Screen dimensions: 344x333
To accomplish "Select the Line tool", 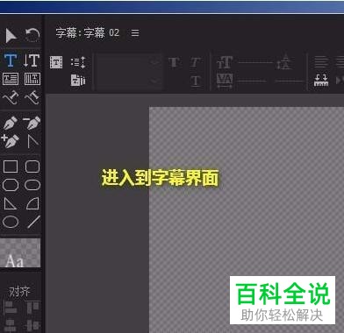I will tap(33, 222).
